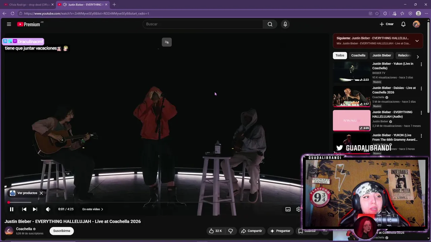The height and width of the screenshot is (242, 431).
Task: Skip to the next video
Action: 35,209
